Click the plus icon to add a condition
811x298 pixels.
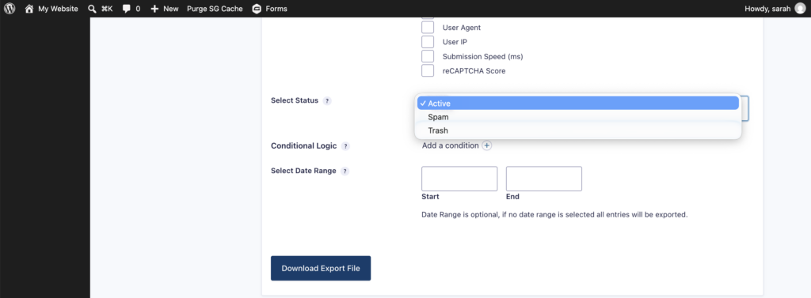click(x=487, y=145)
